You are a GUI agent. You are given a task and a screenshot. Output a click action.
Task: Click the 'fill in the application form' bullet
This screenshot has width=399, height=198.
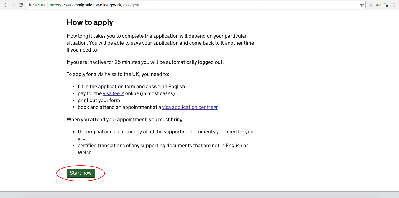click(x=131, y=87)
